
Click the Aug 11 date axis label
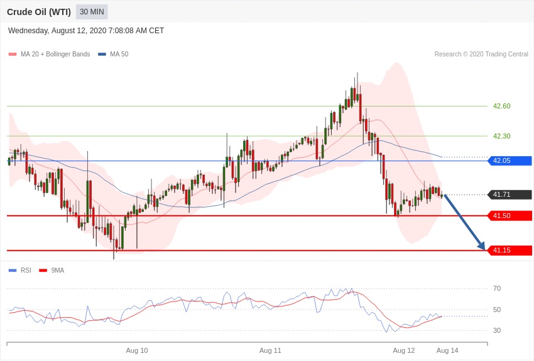click(x=270, y=351)
